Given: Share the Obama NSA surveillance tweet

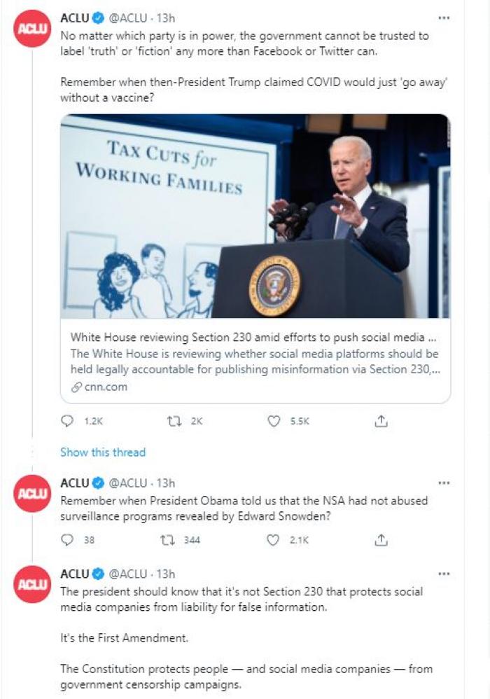Looking at the screenshot, I should [x=381, y=540].
